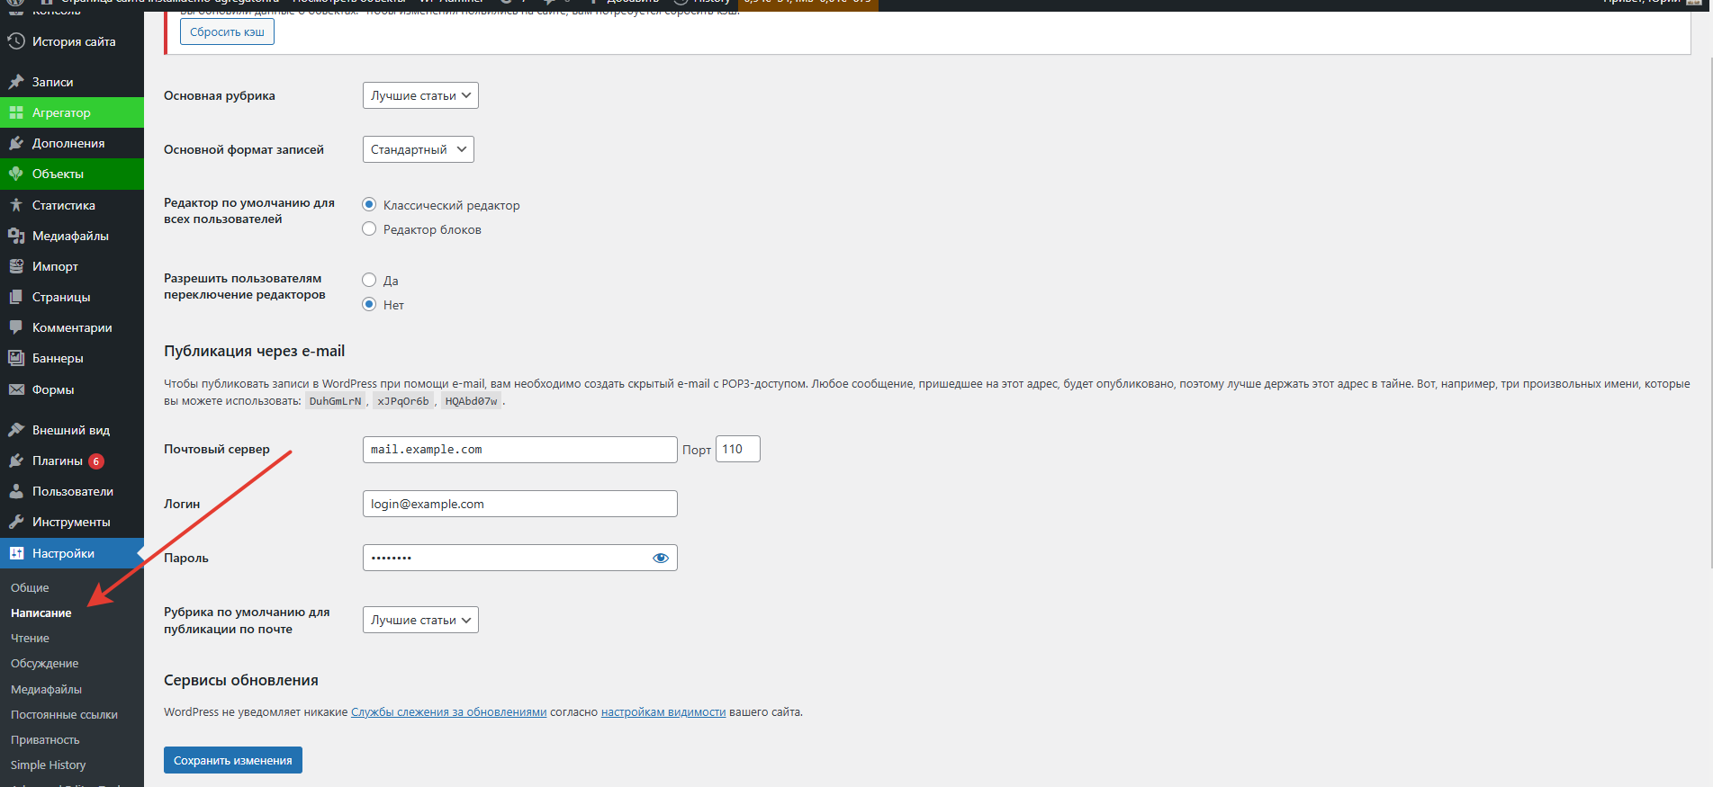Click the Формы envelope icon
This screenshot has width=1713, height=787.
[16, 389]
